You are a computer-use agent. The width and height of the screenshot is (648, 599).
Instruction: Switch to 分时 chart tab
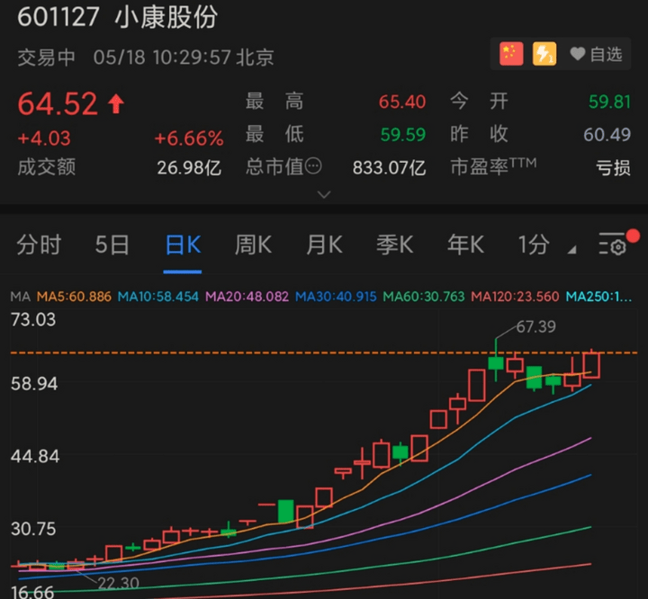(x=40, y=245)
